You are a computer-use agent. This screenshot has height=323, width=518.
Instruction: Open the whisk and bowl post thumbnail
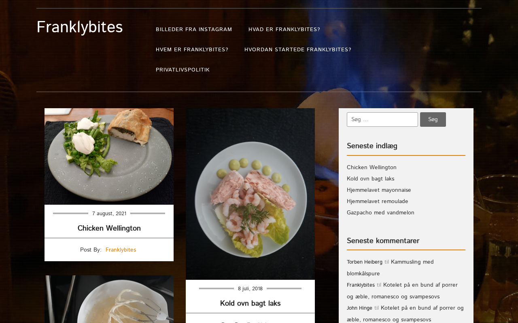pos(109,299)
